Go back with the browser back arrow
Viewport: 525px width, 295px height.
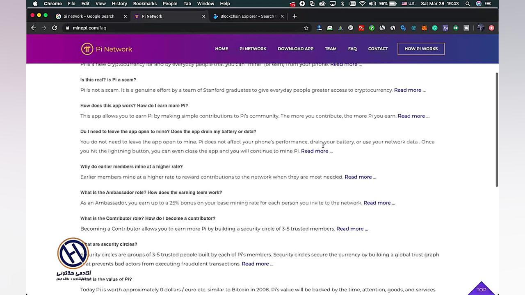click(34, 28)
